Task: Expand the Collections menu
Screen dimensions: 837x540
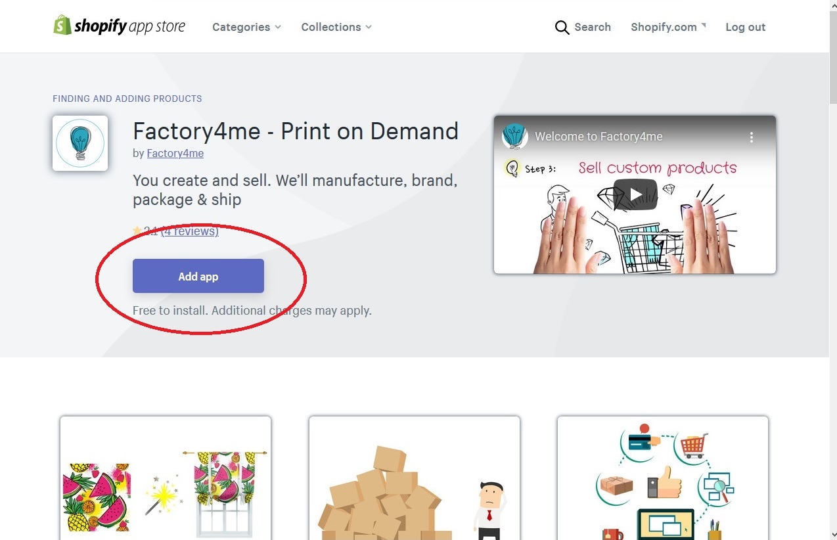Action: click(336, 27)
